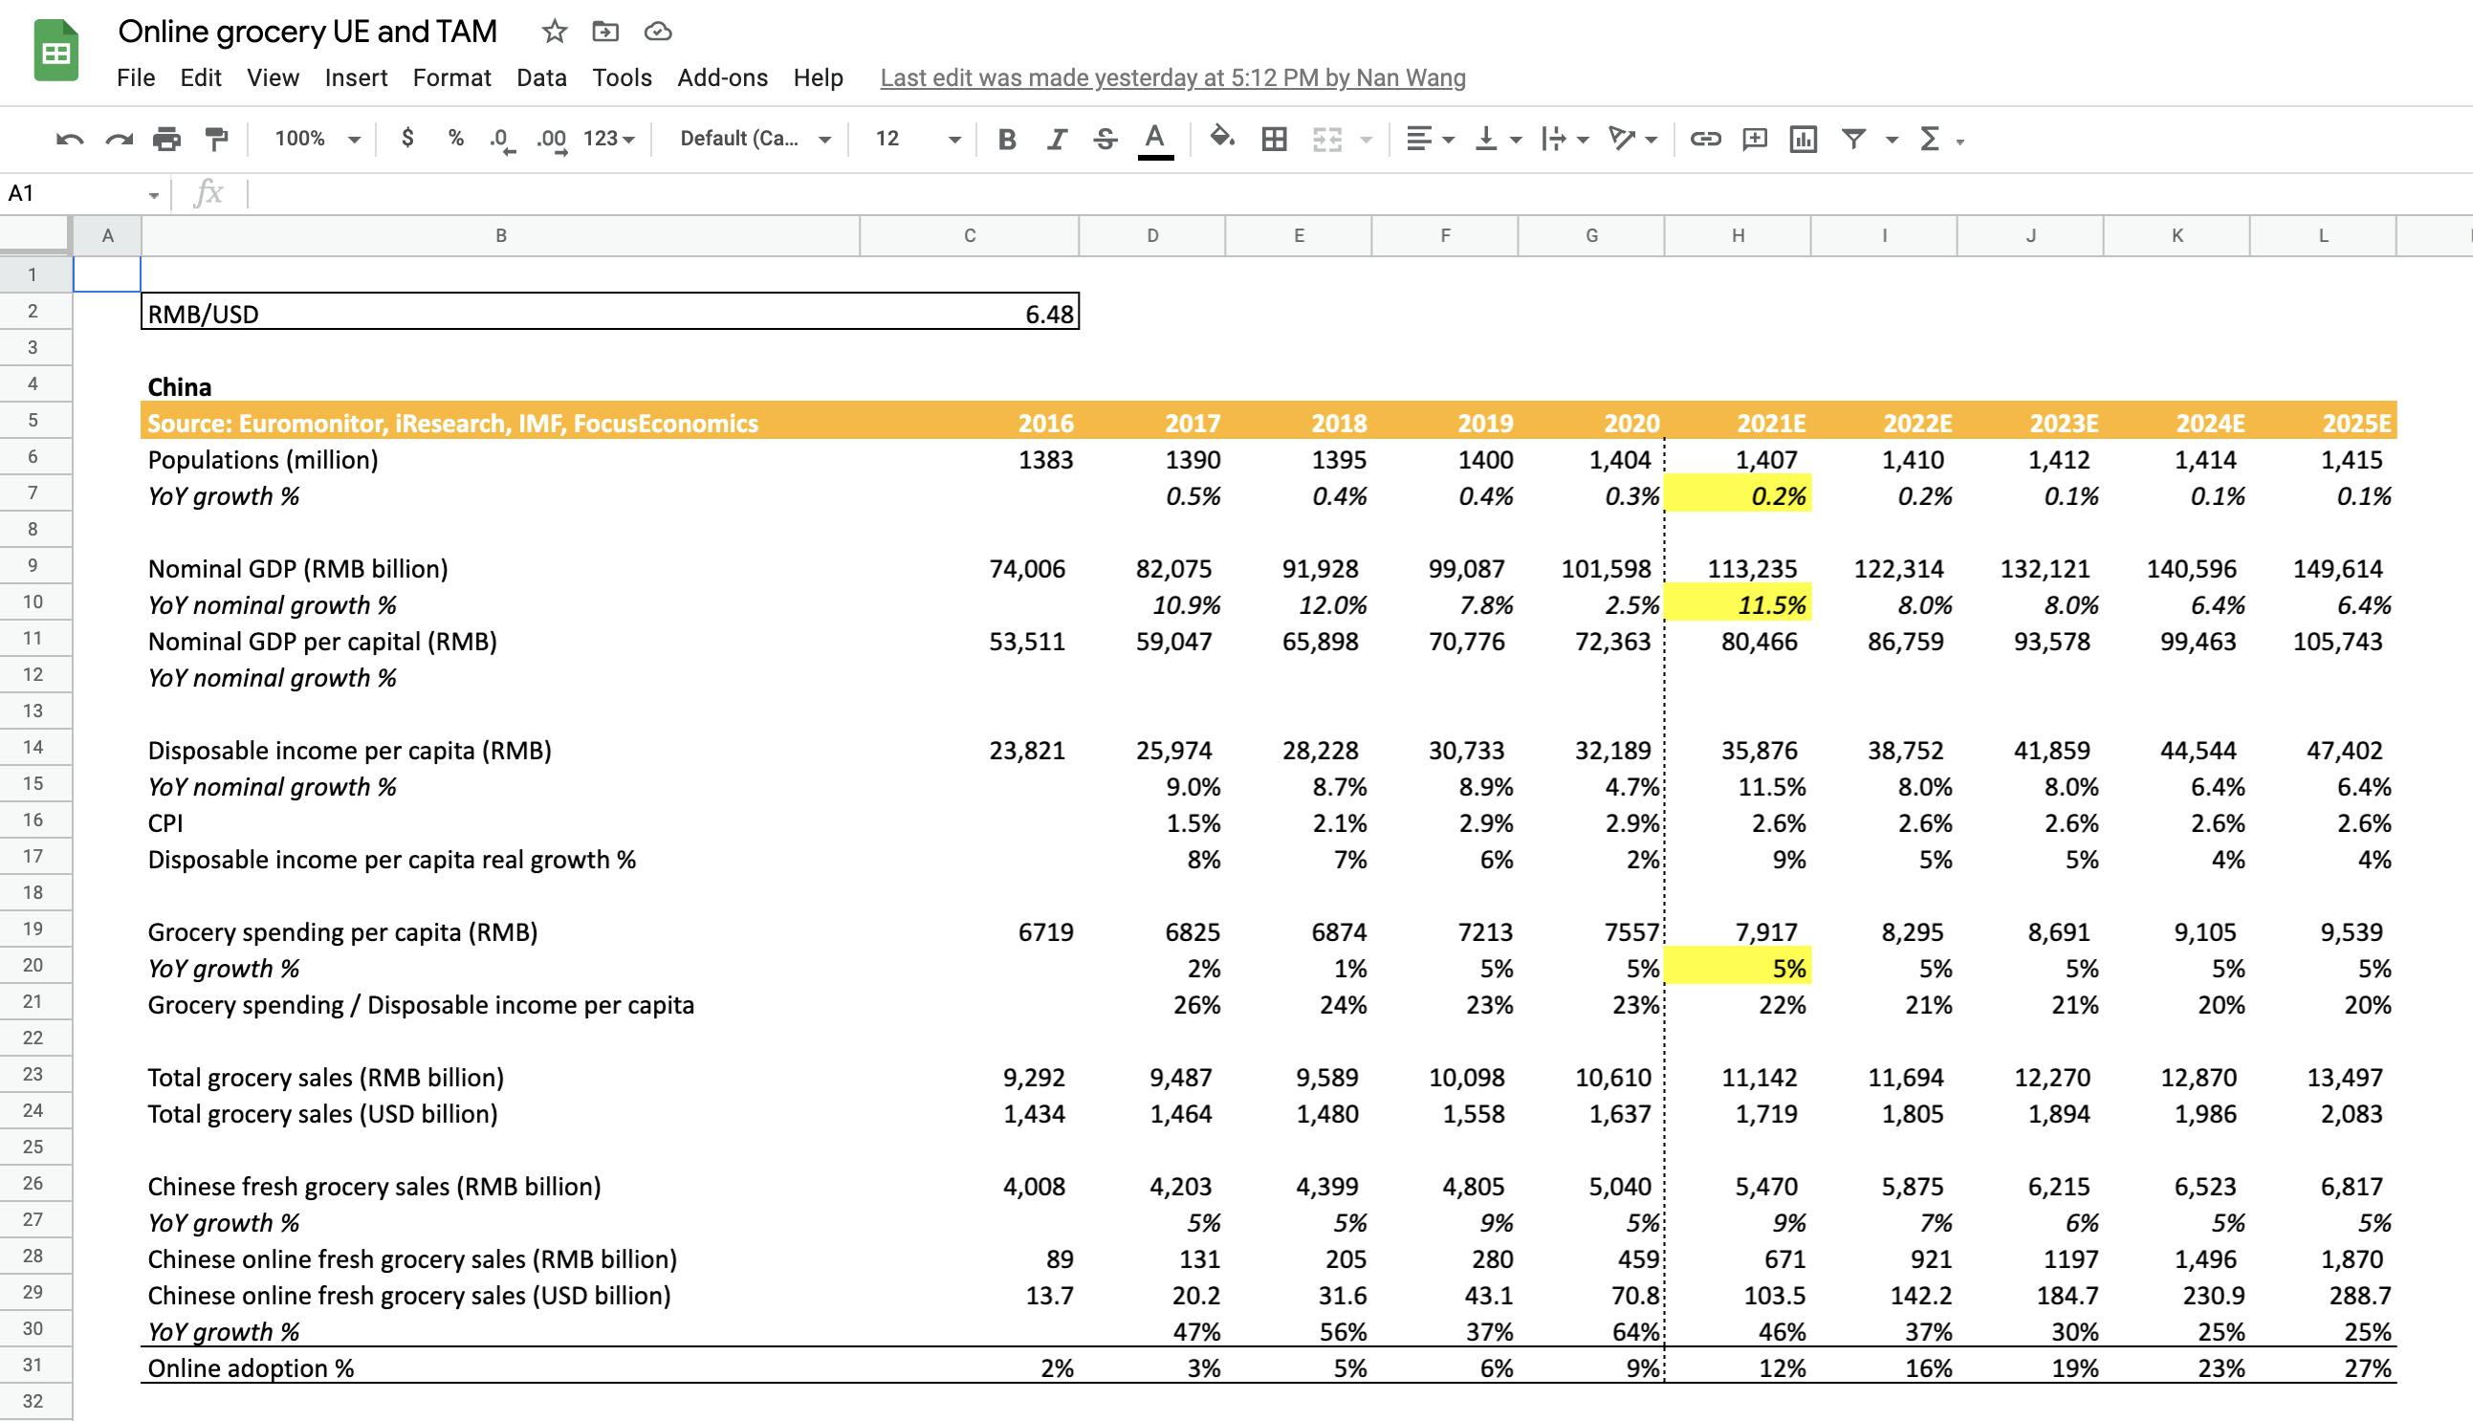Open text rotation dropdown

(x=1631, y=140)
